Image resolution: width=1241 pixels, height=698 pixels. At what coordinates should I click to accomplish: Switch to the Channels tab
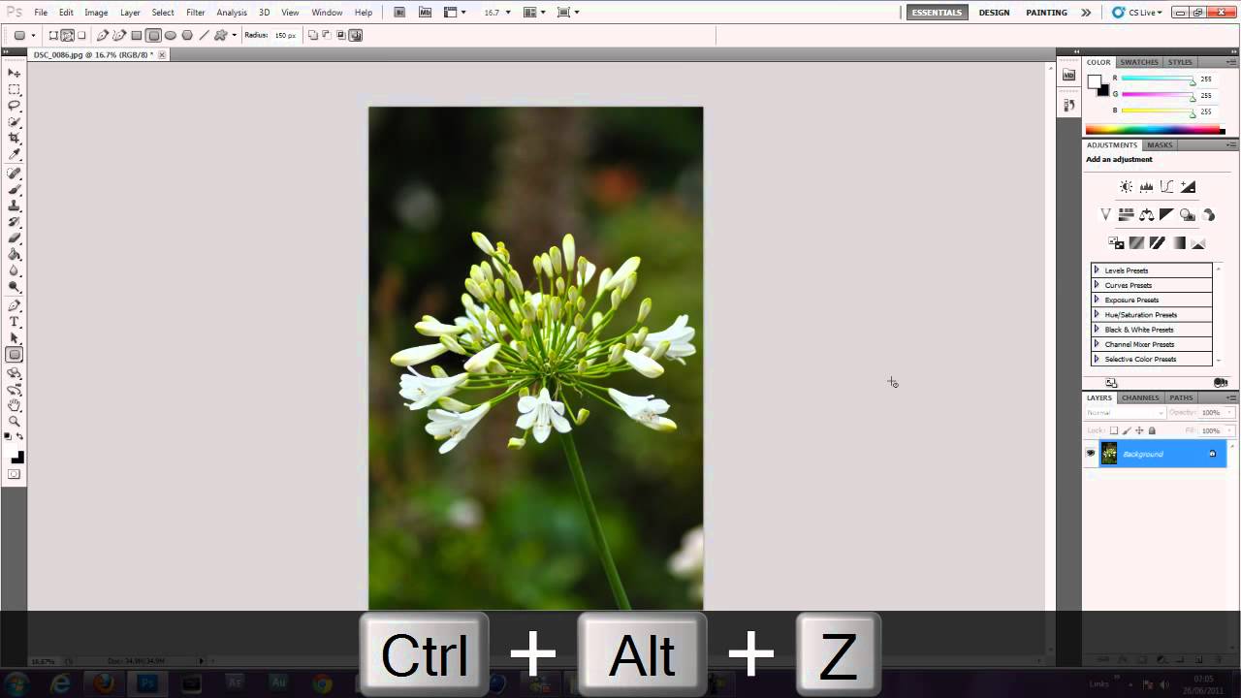pos(1140,397)
